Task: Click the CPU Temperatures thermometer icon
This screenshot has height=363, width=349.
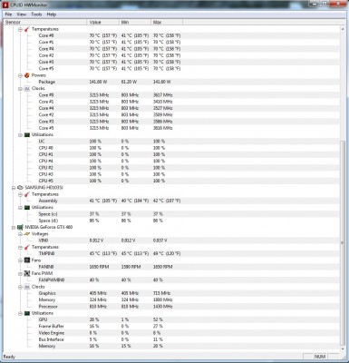Action: coord(27,29)
